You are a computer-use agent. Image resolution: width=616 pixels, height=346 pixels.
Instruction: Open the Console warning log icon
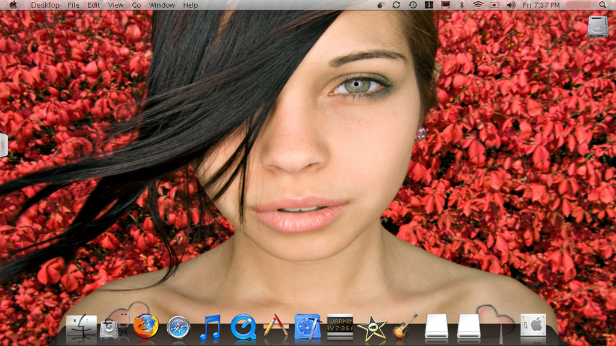tap(340, 326)
